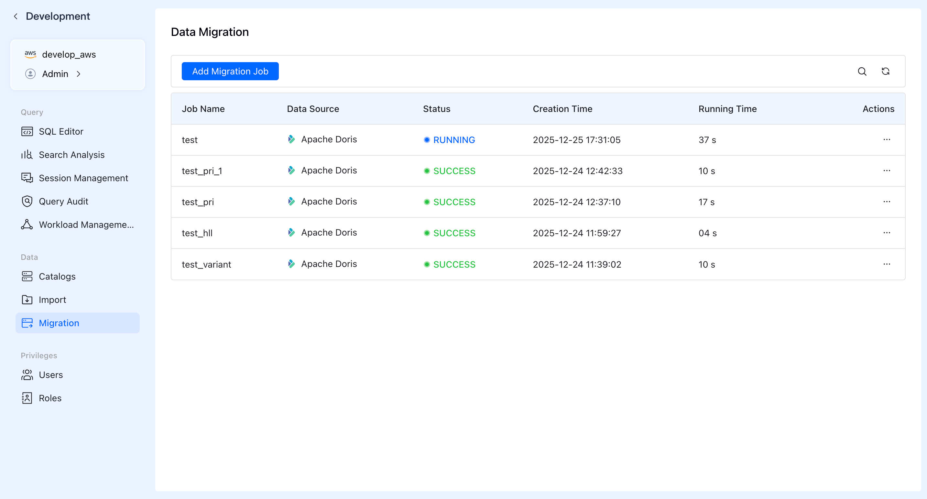Select Users in Privileges section
Image resolution: width=927 pixels, height=499 pixels.
pos(50,375)
